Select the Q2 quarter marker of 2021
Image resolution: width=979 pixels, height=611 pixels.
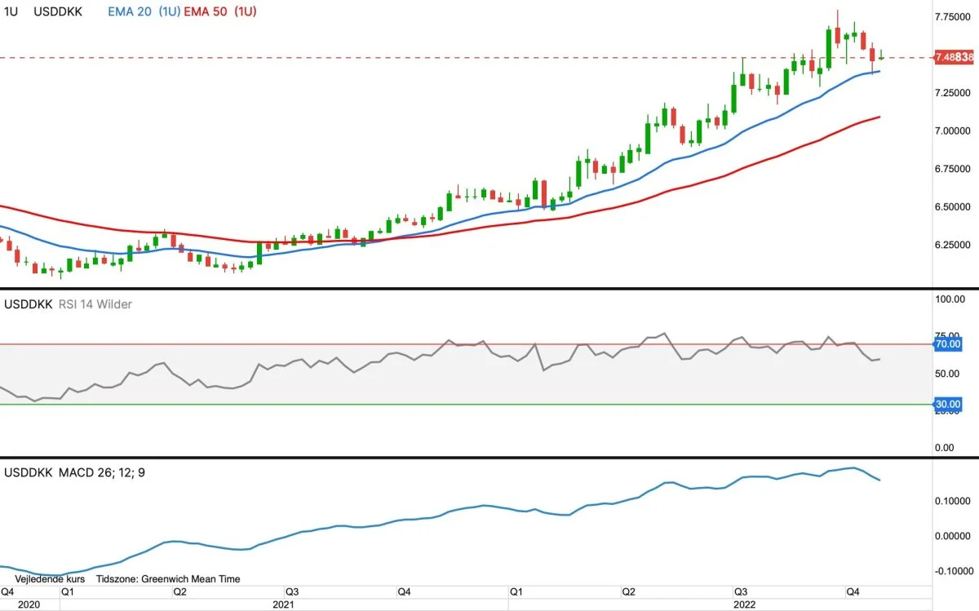[x=179, y=591]
